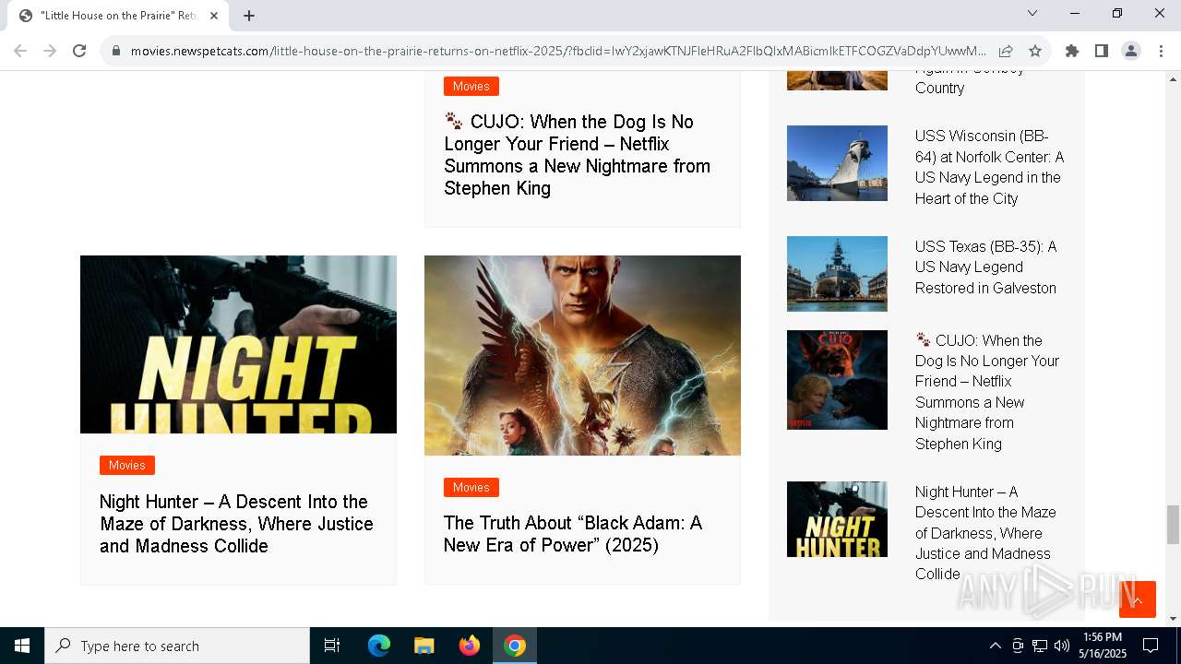1181x664 pixels.
Task: Open CUJO sidebar article link
Action: (x=987, y=392)
